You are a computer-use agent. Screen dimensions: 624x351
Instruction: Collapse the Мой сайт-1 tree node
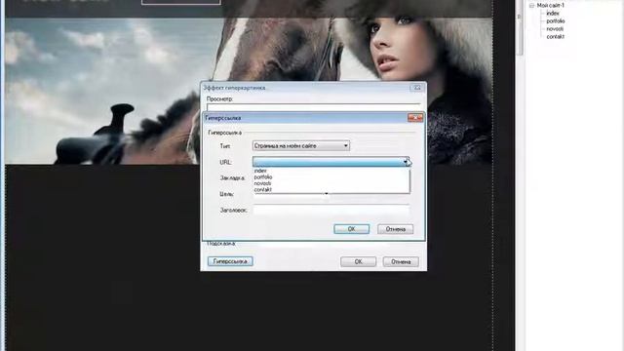(531, 6)
